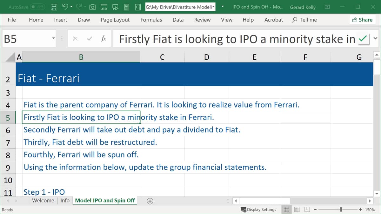381x214 pixels.
Task: Open the Page Layout ribbon tab
Action: coord(115,20)
